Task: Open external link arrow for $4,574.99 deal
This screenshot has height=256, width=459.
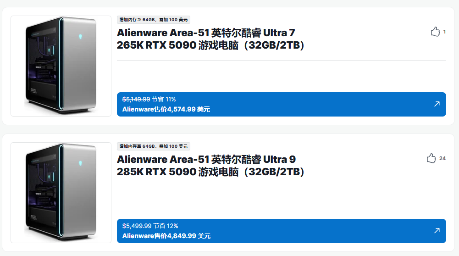Action: coord(437,104)
